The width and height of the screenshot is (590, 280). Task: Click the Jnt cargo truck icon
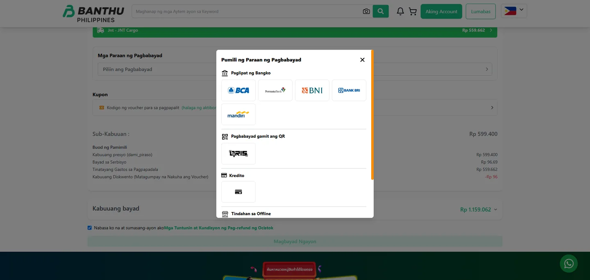pos(100,30)
